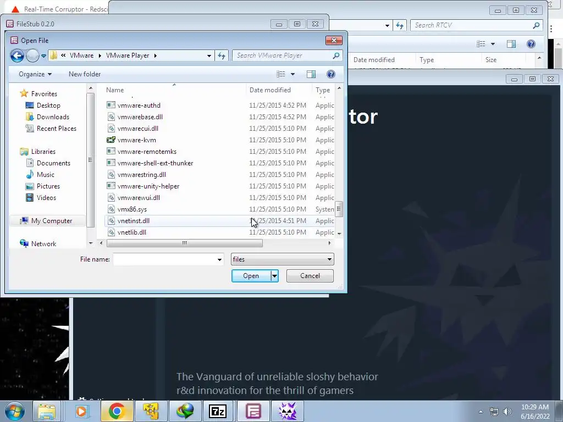Refresh the VMware Player folder listing
This screenshot has height=422, width=563.
222,55
